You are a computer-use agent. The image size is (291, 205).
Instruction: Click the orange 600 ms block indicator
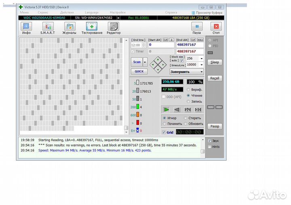point(138,114)
